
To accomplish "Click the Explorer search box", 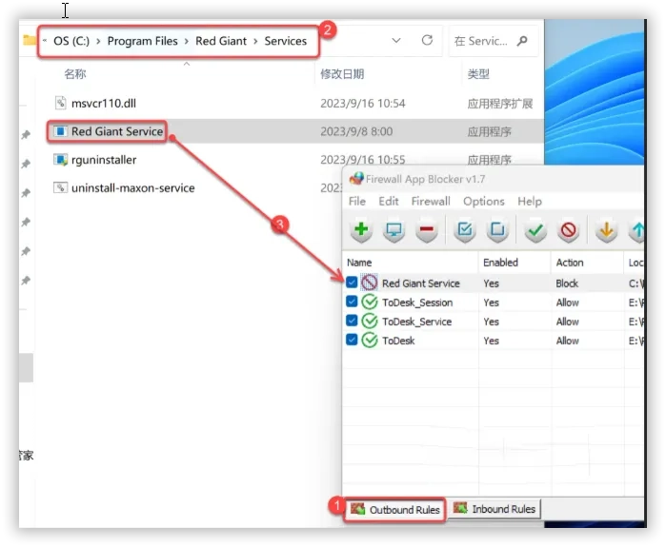I will tap(494, 41).
